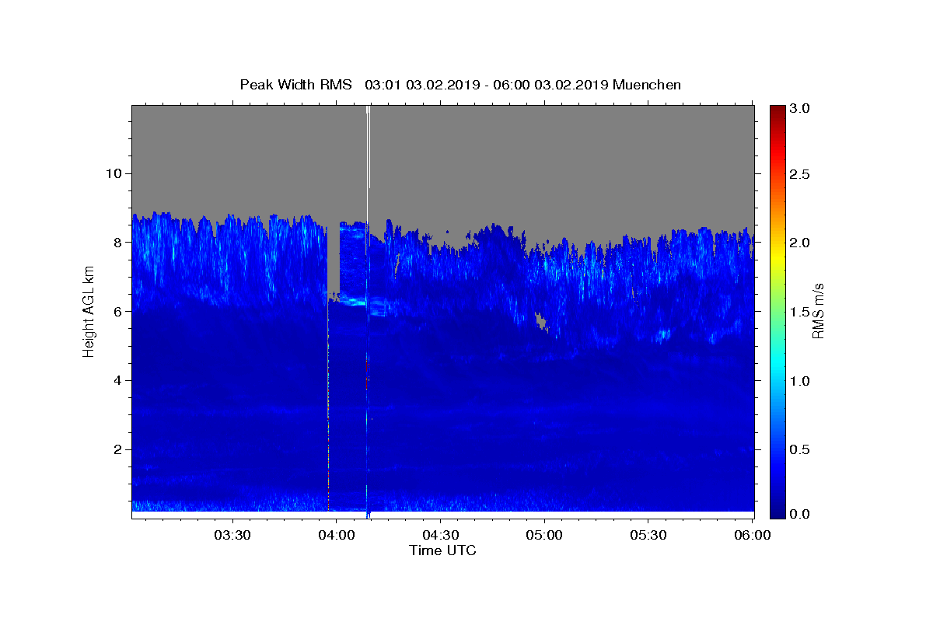
Task: Click the location label 'Muenchen' in the title
Action: pyautogui.click(x=647, y=85)
